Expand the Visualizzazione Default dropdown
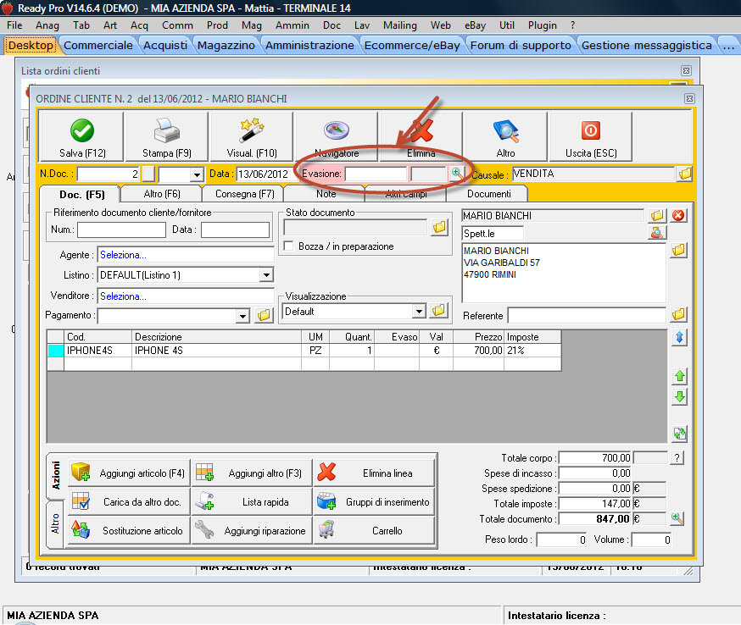Viewport: 741px width, 625px height. 418,312
